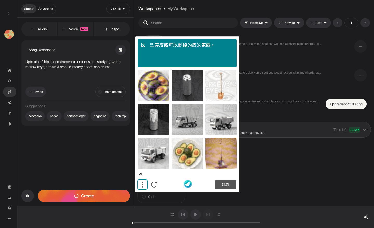Open notifications bell in the sidebar

[x=10, y=124]
